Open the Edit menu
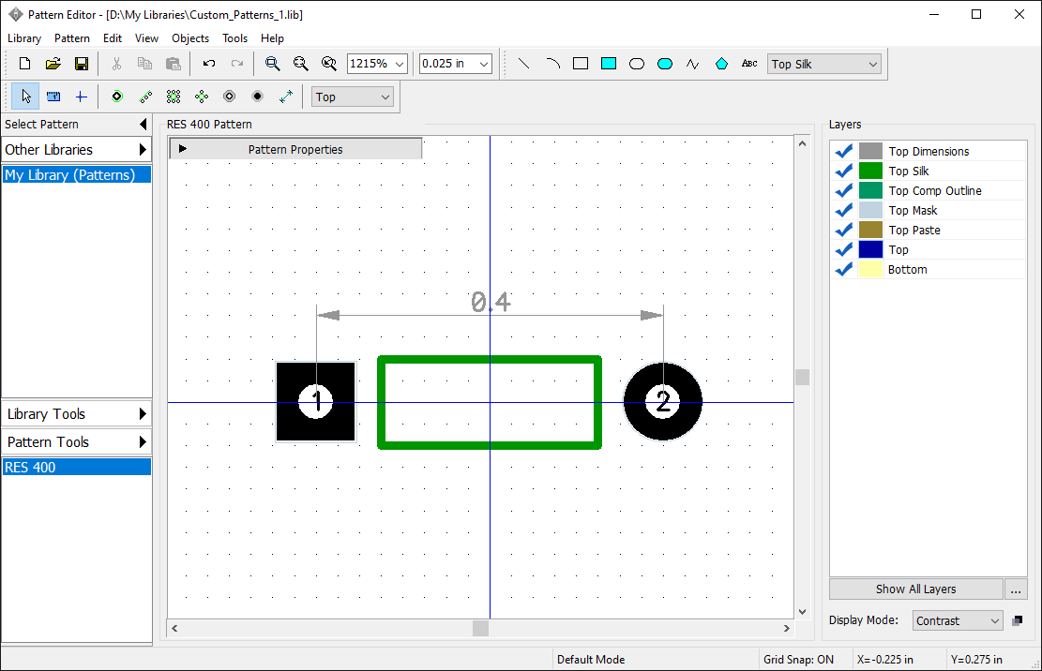1042x671 pixels. tap(113, 38)
